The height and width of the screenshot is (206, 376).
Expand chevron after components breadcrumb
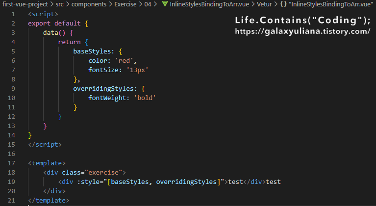[x=110, y=4]
